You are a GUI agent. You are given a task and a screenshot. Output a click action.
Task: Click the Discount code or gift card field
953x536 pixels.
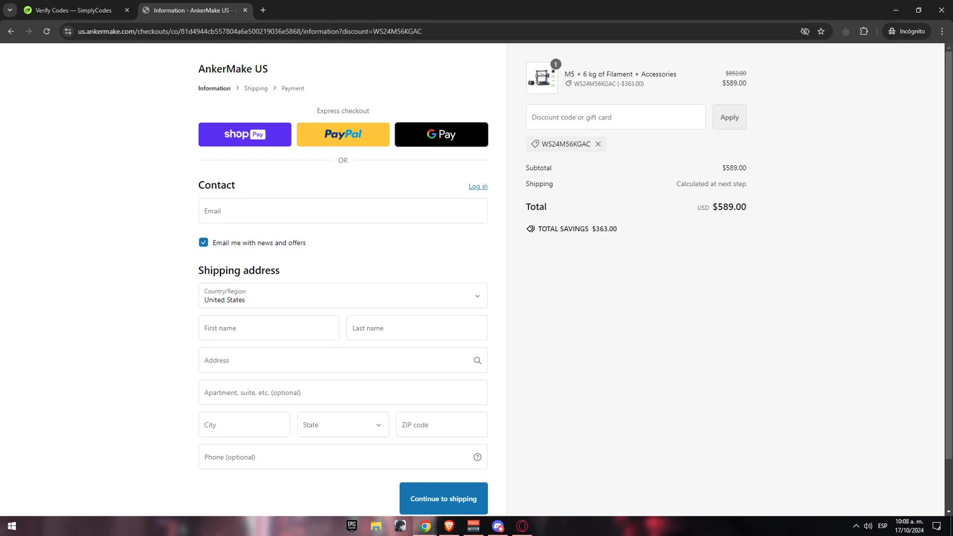616,117
